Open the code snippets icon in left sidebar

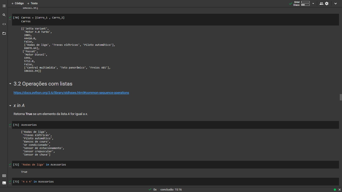[x=4, y=24]
